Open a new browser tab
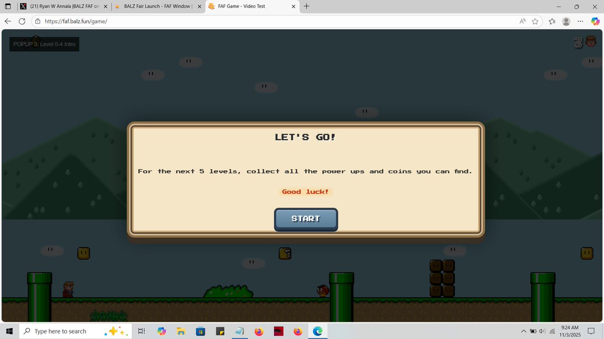The image size is (604, 339). [x=307, y=7]
